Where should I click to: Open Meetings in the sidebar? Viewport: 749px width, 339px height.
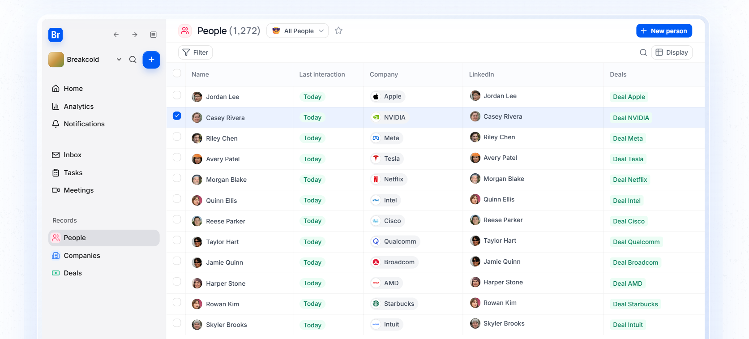click(104, 190)
